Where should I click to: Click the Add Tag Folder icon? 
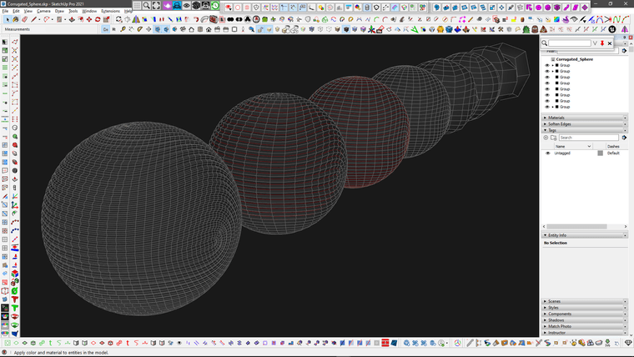tap(554, 138)
